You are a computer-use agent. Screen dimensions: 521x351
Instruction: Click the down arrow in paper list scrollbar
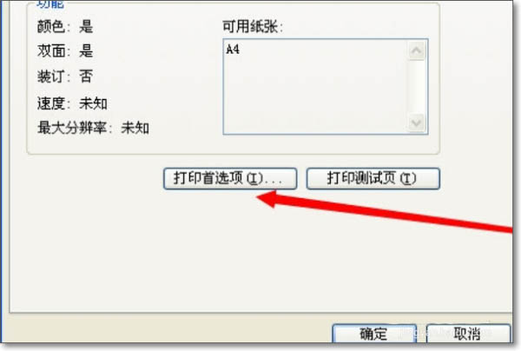(x=416, y=123)
